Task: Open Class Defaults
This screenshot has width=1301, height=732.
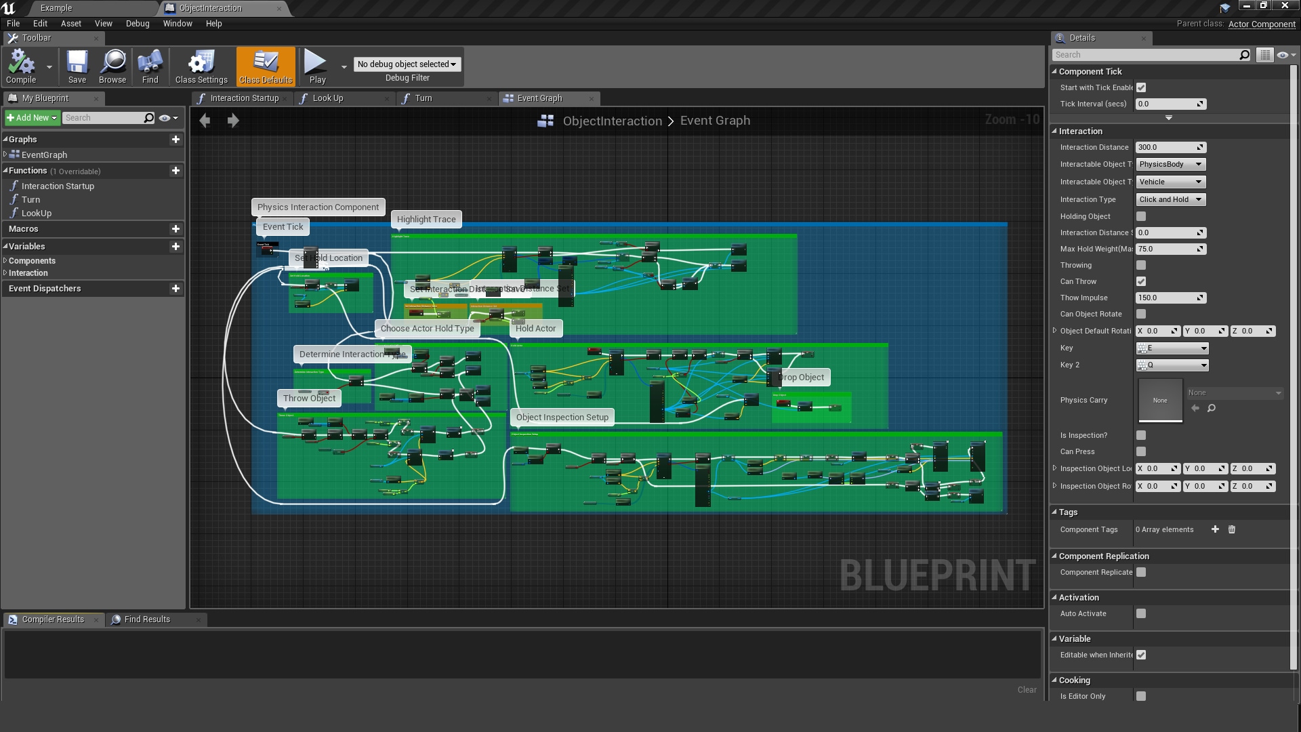Action: click(265, 66)
